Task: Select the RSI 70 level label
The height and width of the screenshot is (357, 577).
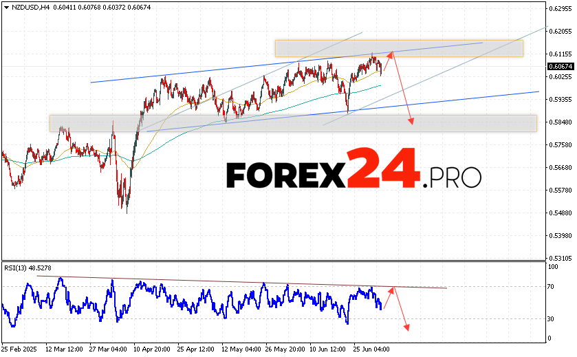Action: (x=552, y=285)
